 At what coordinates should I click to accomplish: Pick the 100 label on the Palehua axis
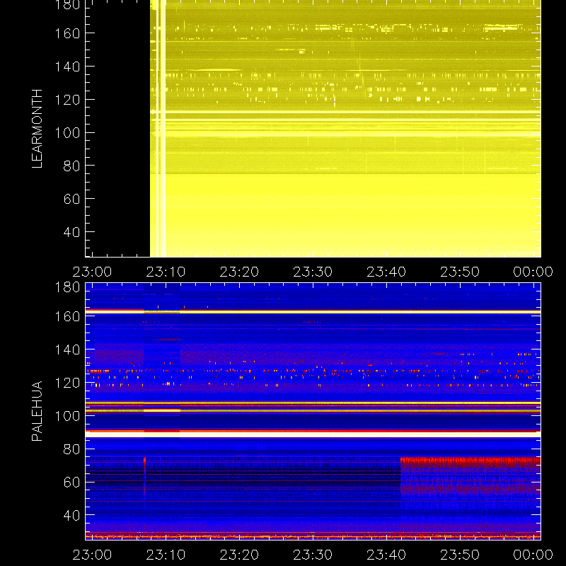point(67,416)
